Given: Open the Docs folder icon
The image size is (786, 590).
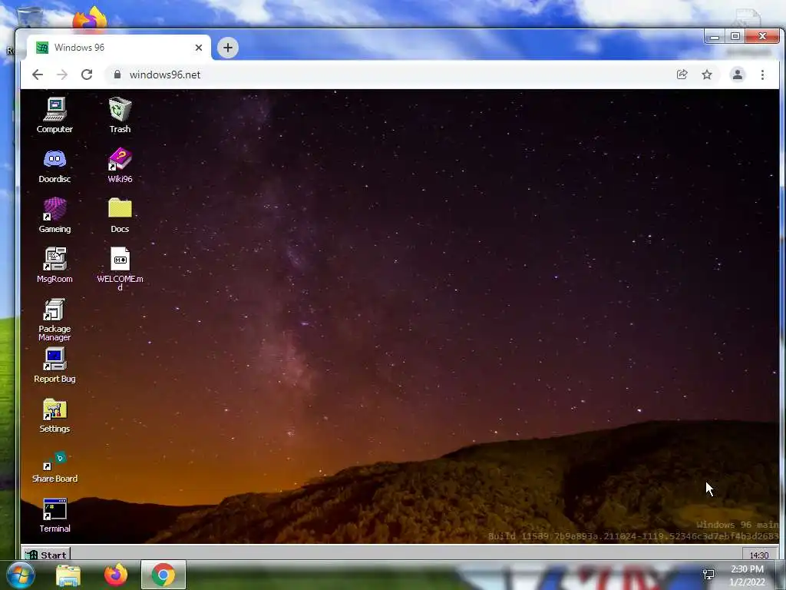Looking at the screenshot, I should click(120, 215).
